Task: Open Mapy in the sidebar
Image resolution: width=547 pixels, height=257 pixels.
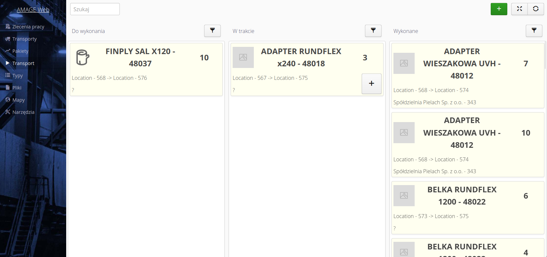Action: click(18, 100)
